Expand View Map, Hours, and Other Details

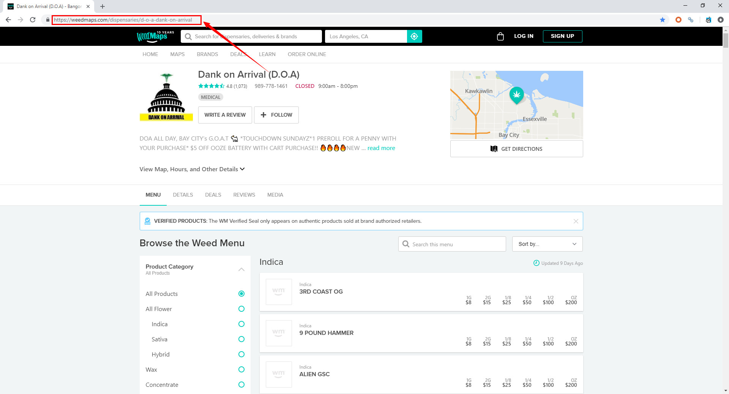click(x=192, y=169)
